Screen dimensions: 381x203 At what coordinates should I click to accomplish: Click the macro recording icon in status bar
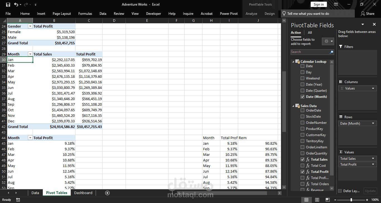[x=18, y=200]
